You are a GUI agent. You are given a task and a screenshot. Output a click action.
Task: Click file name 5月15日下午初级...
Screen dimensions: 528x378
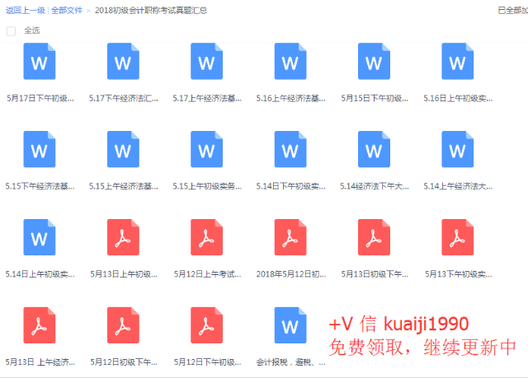coord(375,99)
